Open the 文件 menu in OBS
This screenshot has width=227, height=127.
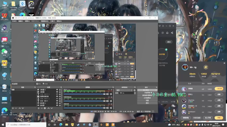[x=14, y=21]
